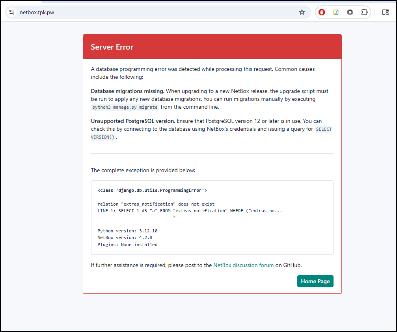Open the black gear extension icon
397x332 pixels.
point(350,12)
